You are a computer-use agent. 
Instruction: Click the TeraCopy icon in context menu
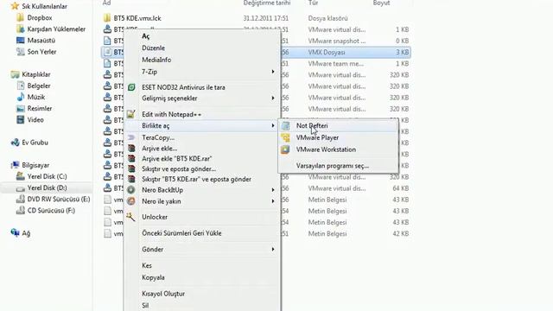[131, 137]
